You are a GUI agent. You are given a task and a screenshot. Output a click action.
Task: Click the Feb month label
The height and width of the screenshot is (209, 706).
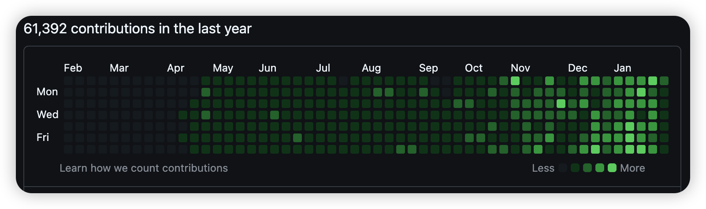pos(73,68)
